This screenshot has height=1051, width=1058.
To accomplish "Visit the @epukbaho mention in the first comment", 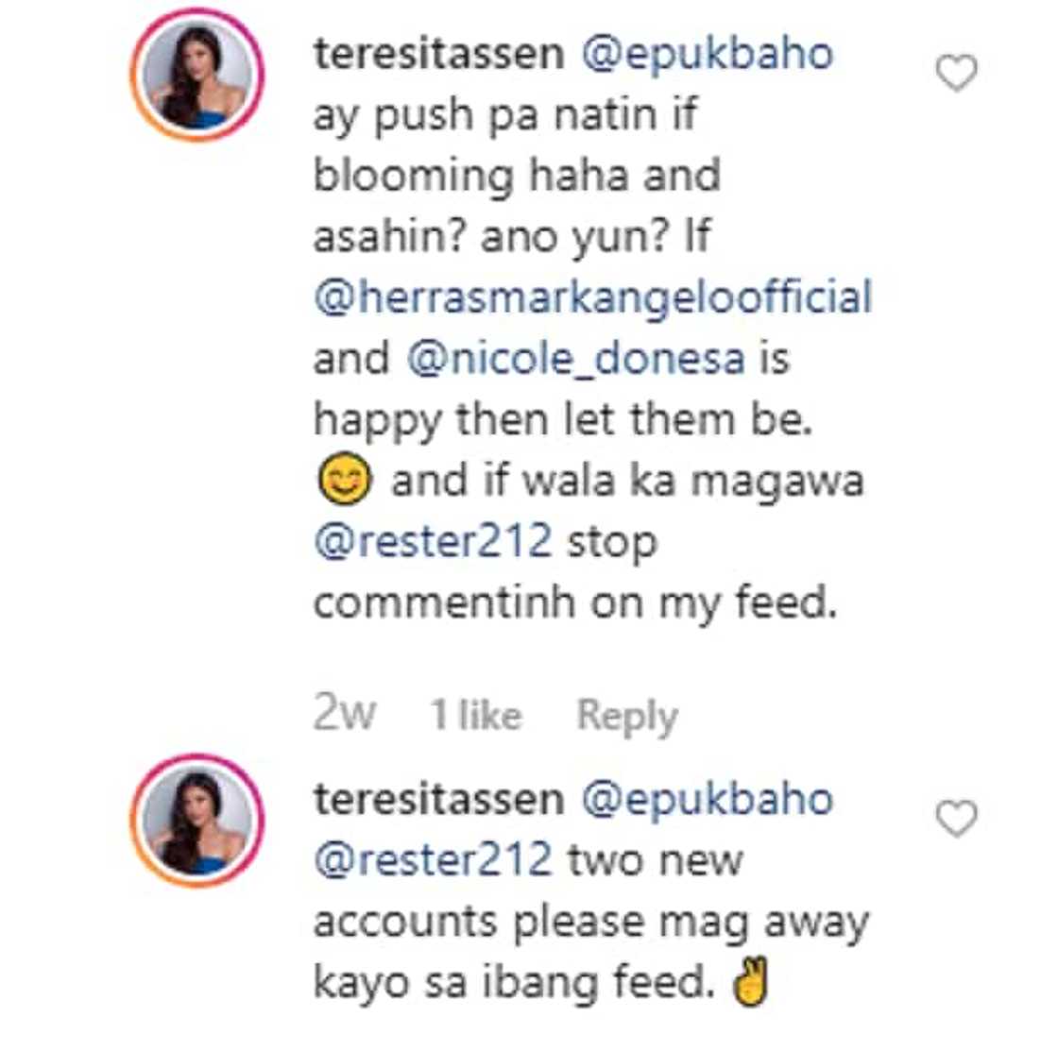I will pyautogui.click(x=707, y=53).
